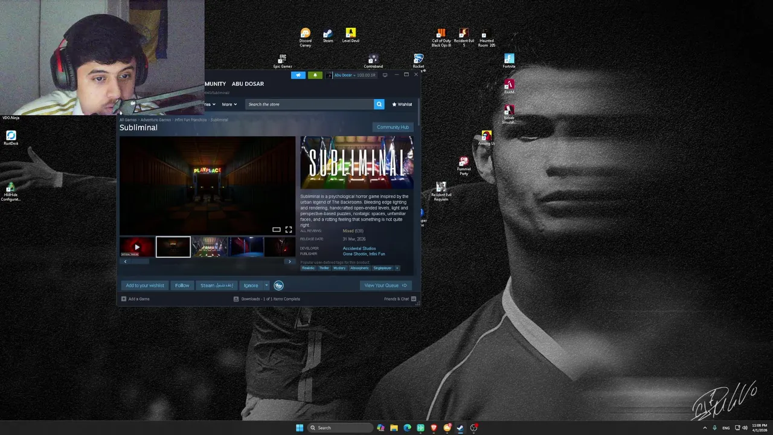Select the Among Us desktop icon

click(487, 138)
